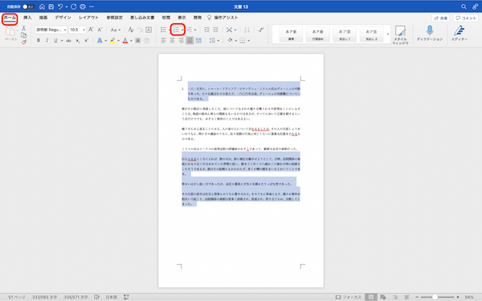Decrease font size with smaller A

click(100, 30)
